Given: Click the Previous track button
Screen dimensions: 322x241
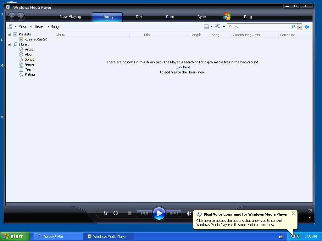Looking at the screenshot, I should pos(144,213).
